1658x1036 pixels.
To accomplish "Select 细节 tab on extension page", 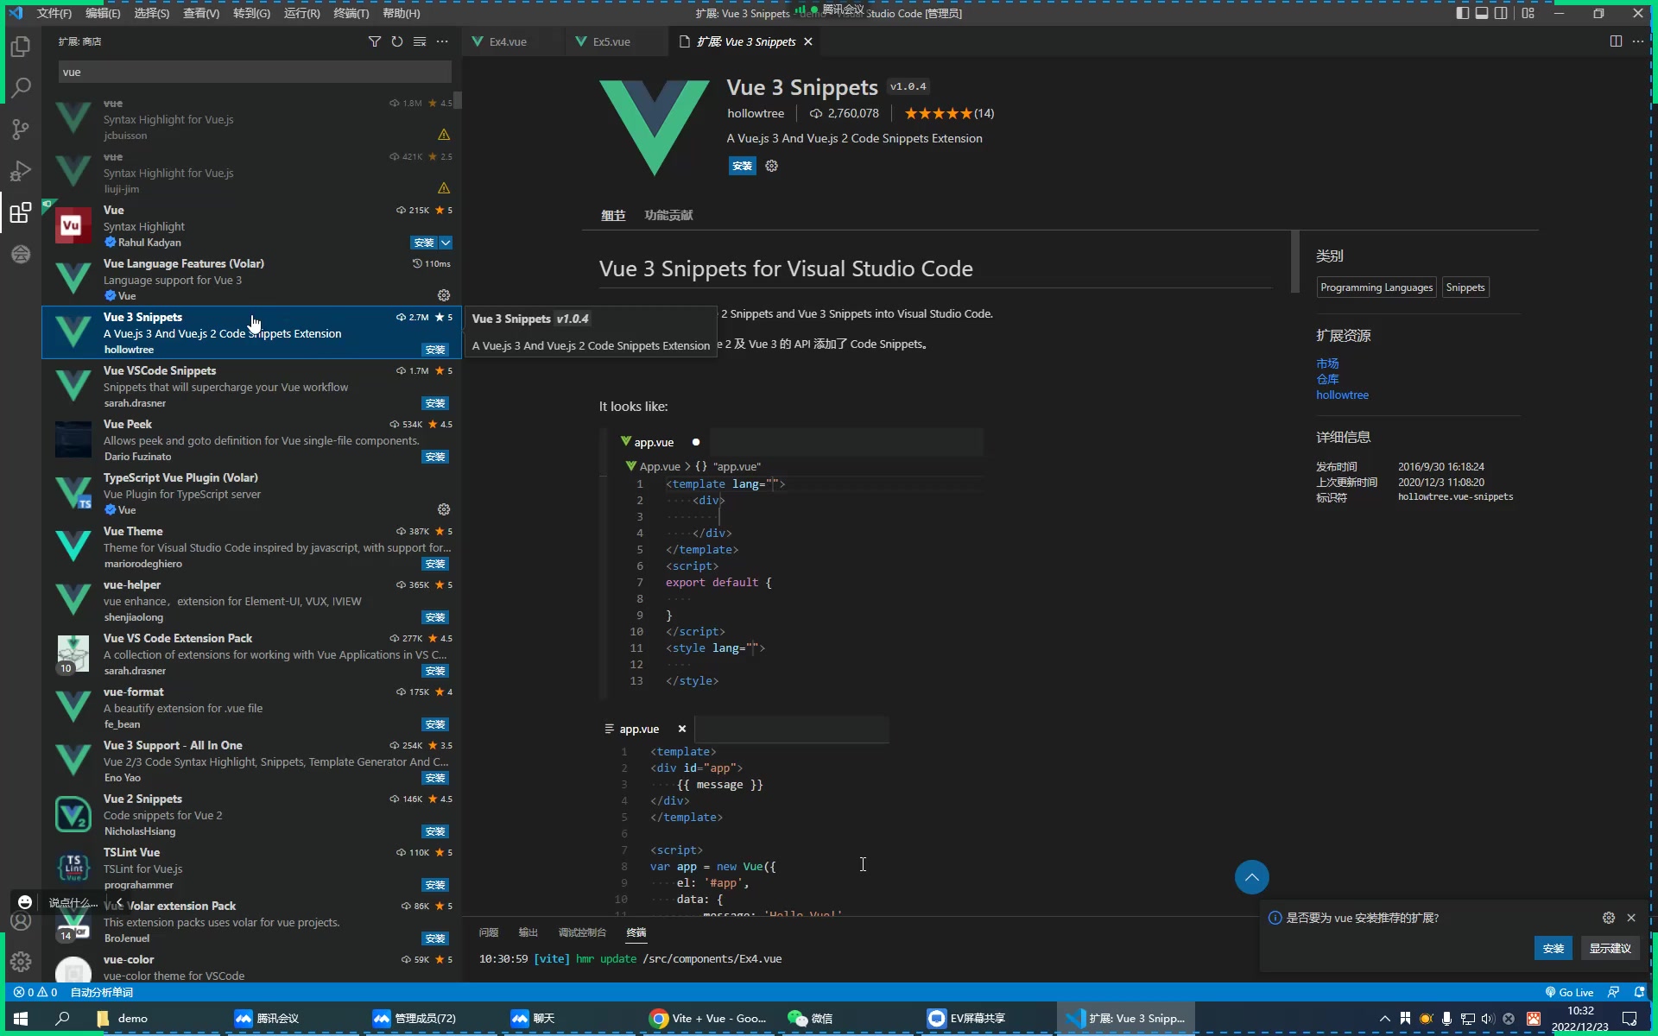I will point(613,215).
